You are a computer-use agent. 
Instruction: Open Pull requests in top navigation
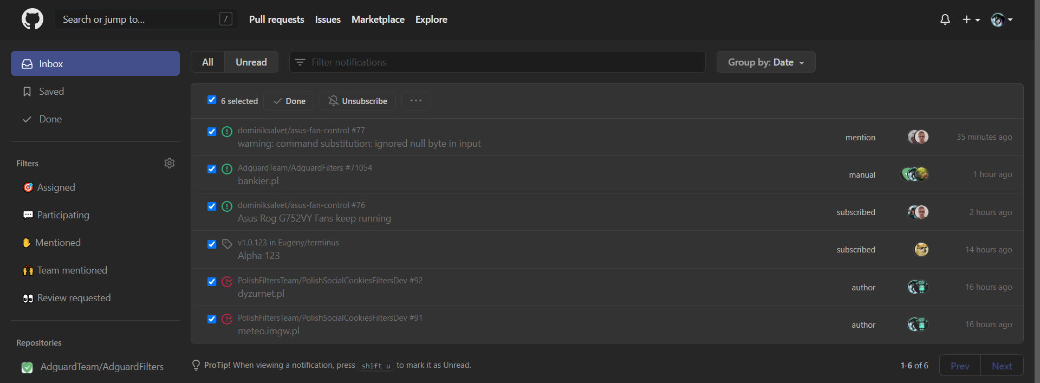[x=277, y=20]
